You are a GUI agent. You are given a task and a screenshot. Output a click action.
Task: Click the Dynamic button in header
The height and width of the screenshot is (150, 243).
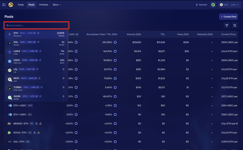click(201, 5)
